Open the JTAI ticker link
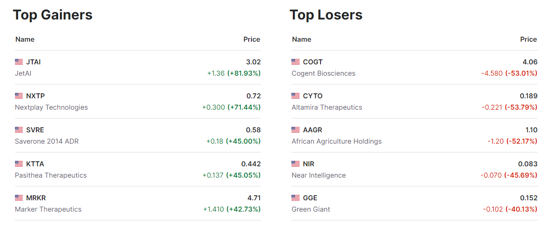The image size is (551, 232). 33,62
